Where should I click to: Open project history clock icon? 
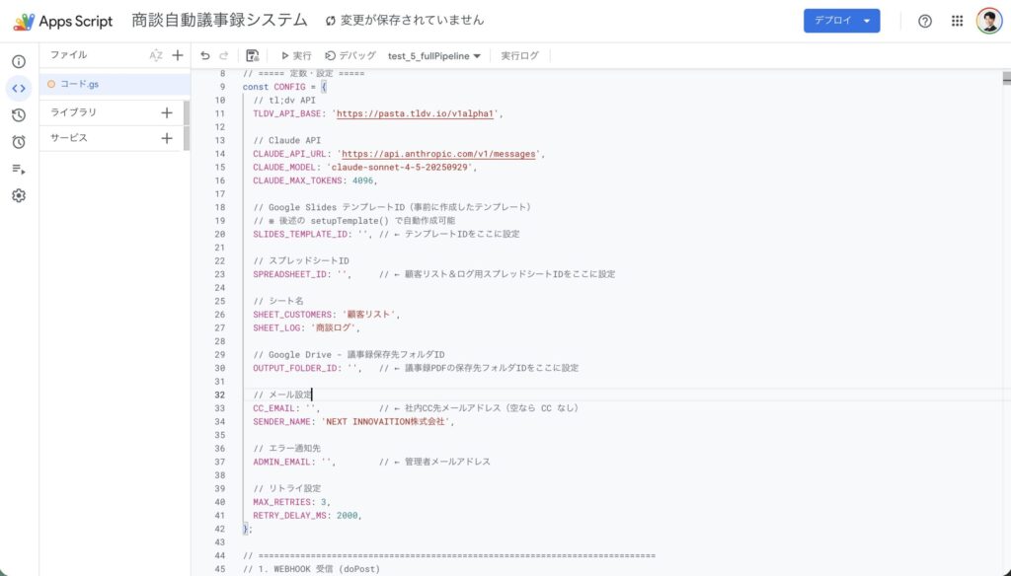pyautogui.click(x=19, y=115)
